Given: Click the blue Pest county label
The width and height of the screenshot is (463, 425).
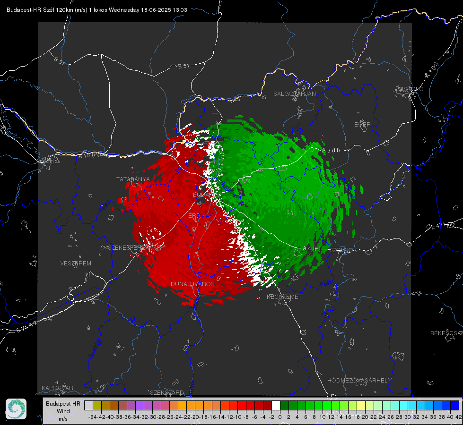Looking at the screenshot, I should pos(325,284).
